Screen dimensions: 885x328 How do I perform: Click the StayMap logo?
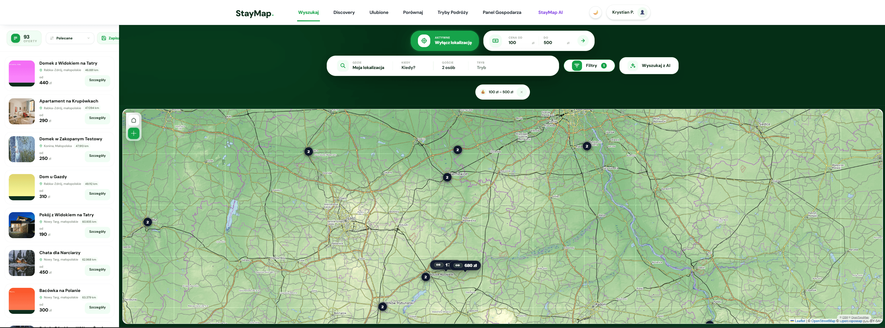tap(255, 13)
